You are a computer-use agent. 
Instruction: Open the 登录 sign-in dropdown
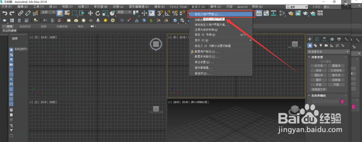point(296,7)
